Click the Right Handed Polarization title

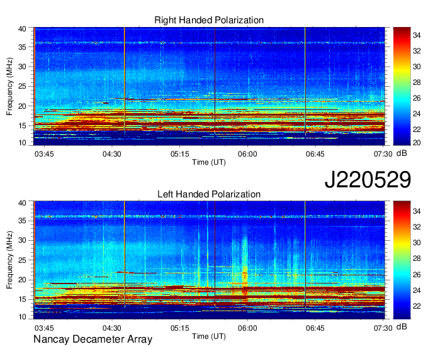(x=209, y=20)
